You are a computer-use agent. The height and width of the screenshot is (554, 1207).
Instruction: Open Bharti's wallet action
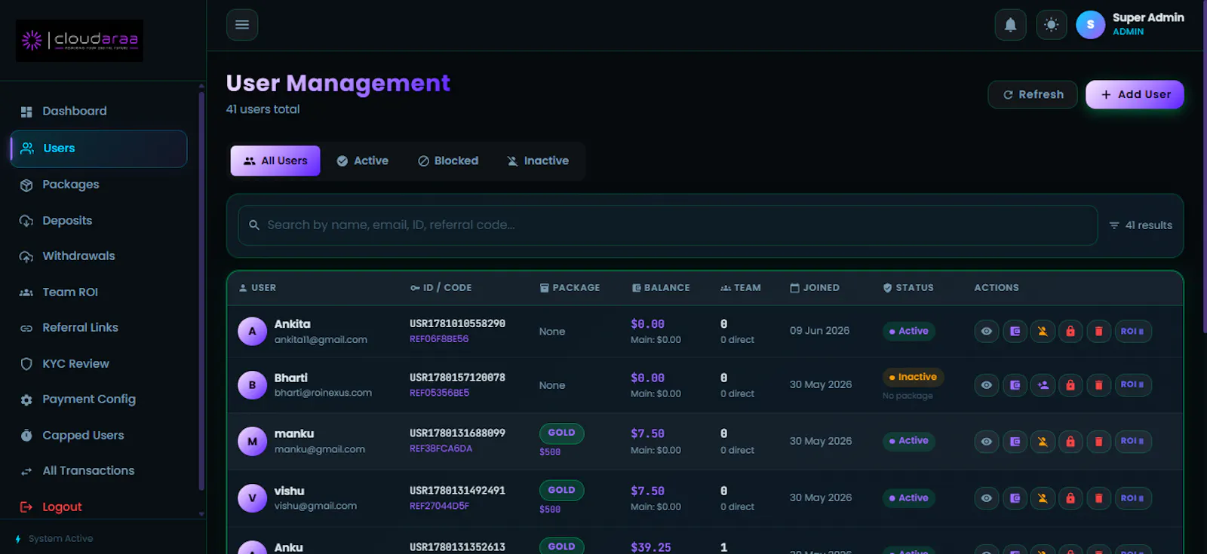tap(1015, 385)
